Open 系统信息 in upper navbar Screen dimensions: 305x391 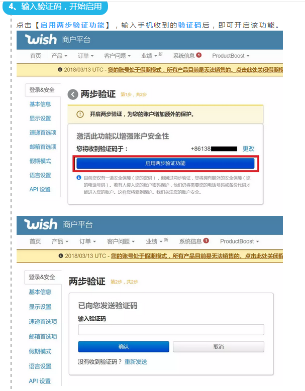(184, 56)
